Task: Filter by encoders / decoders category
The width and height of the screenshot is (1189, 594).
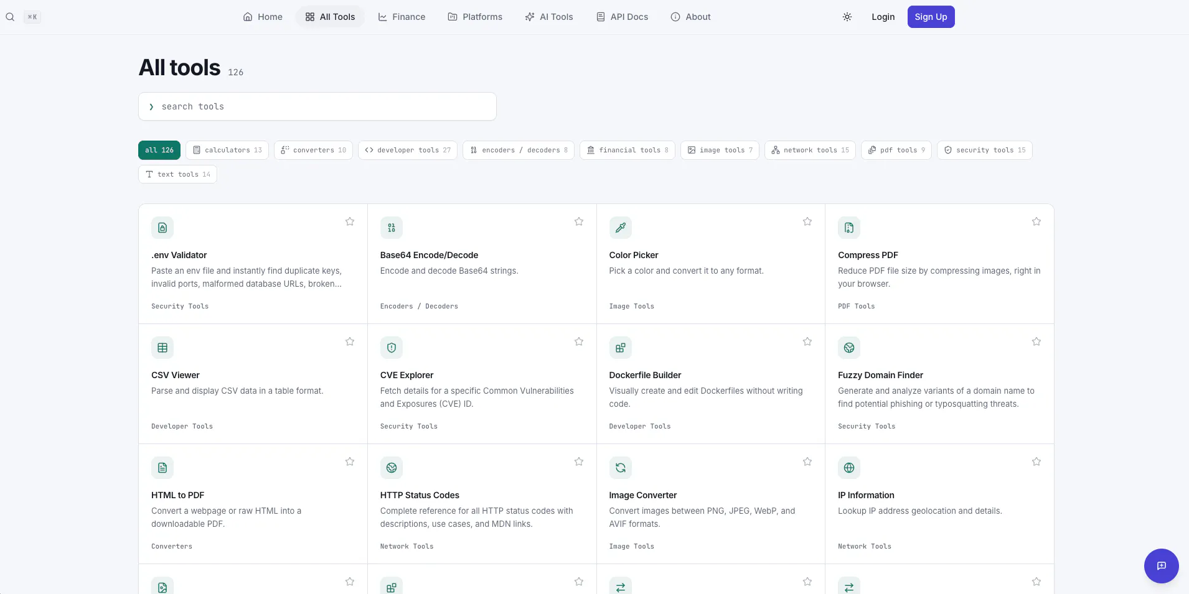Action: (x=519, y=150)
